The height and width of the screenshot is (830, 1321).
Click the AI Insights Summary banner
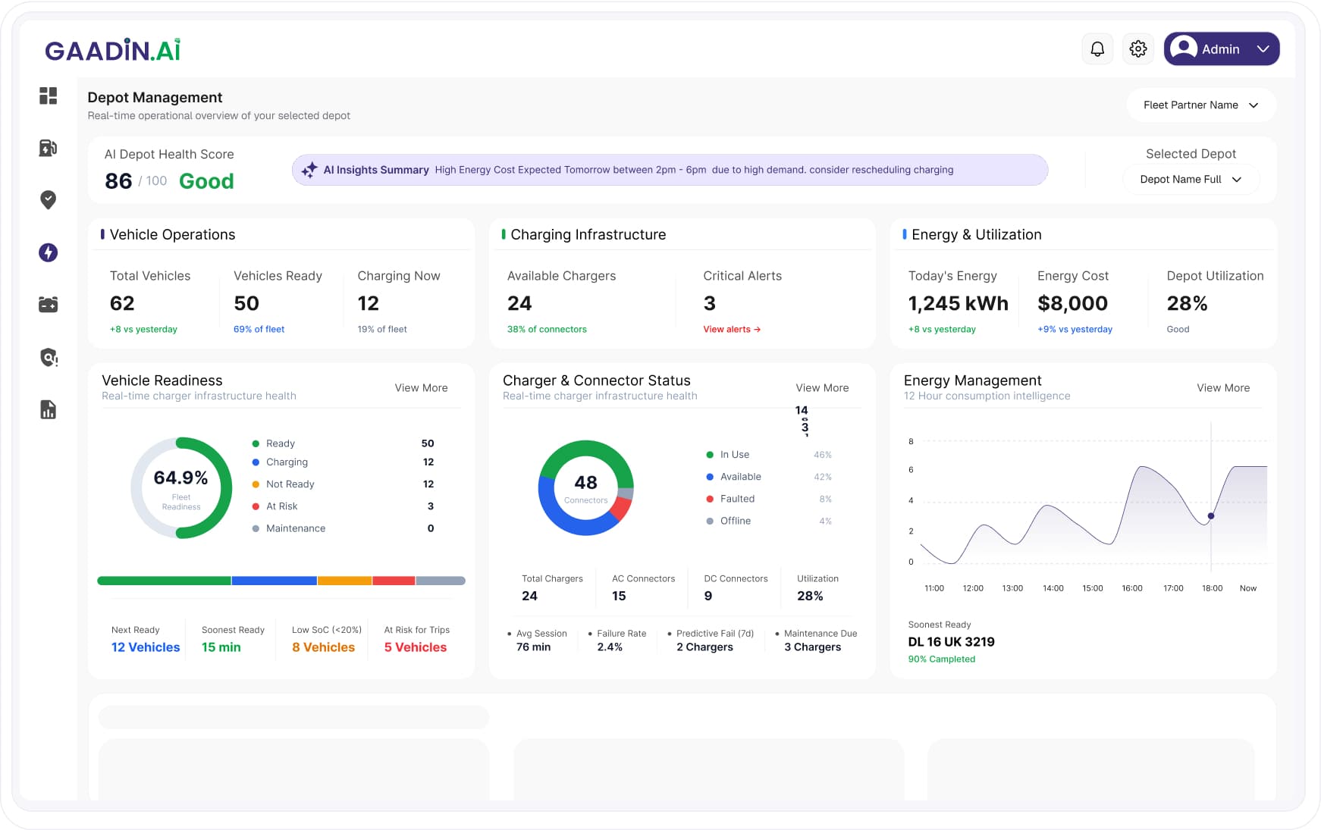tap(670, 170)
